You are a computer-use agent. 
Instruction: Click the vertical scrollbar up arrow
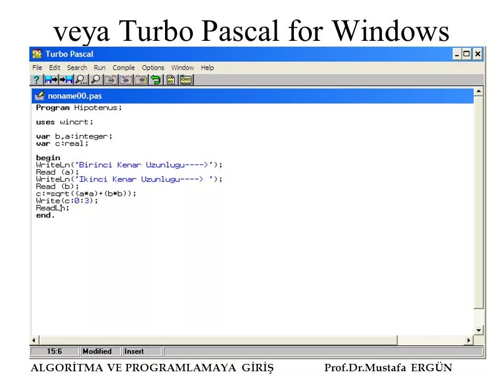[x=478, y=92]
